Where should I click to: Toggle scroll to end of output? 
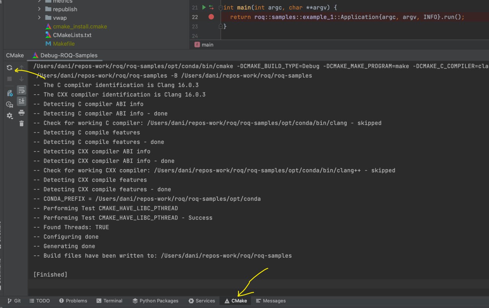pyautogui.click(x=22, y=101)
